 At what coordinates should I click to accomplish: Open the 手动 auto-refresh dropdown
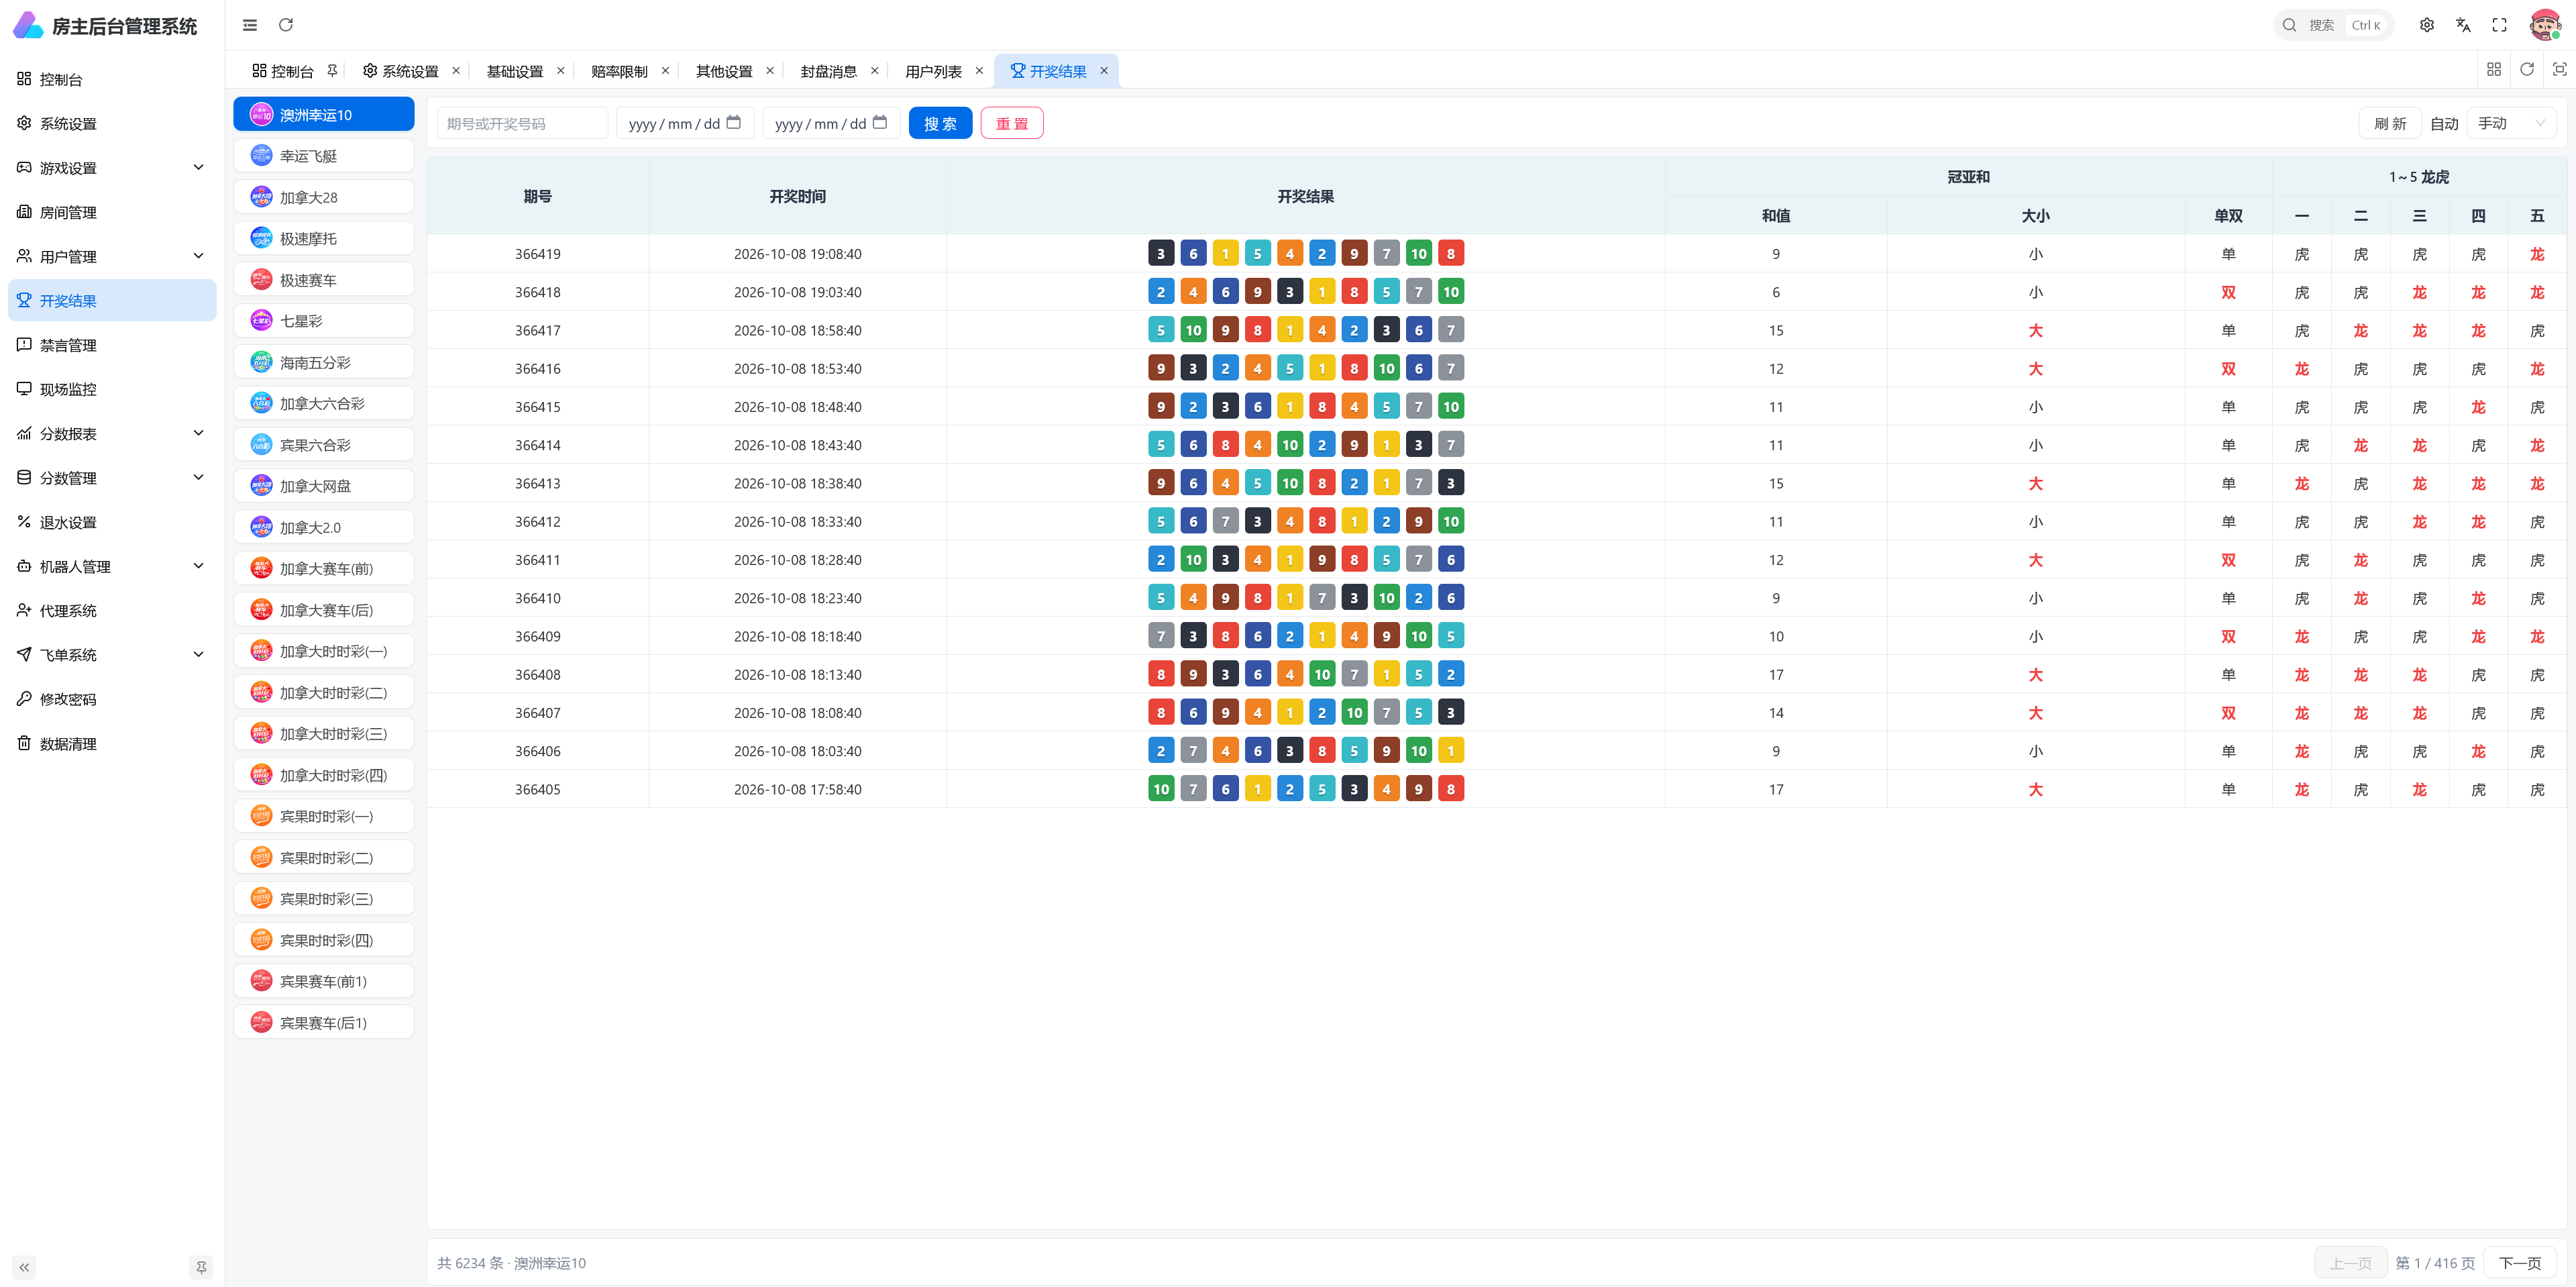pos(2511,123)
